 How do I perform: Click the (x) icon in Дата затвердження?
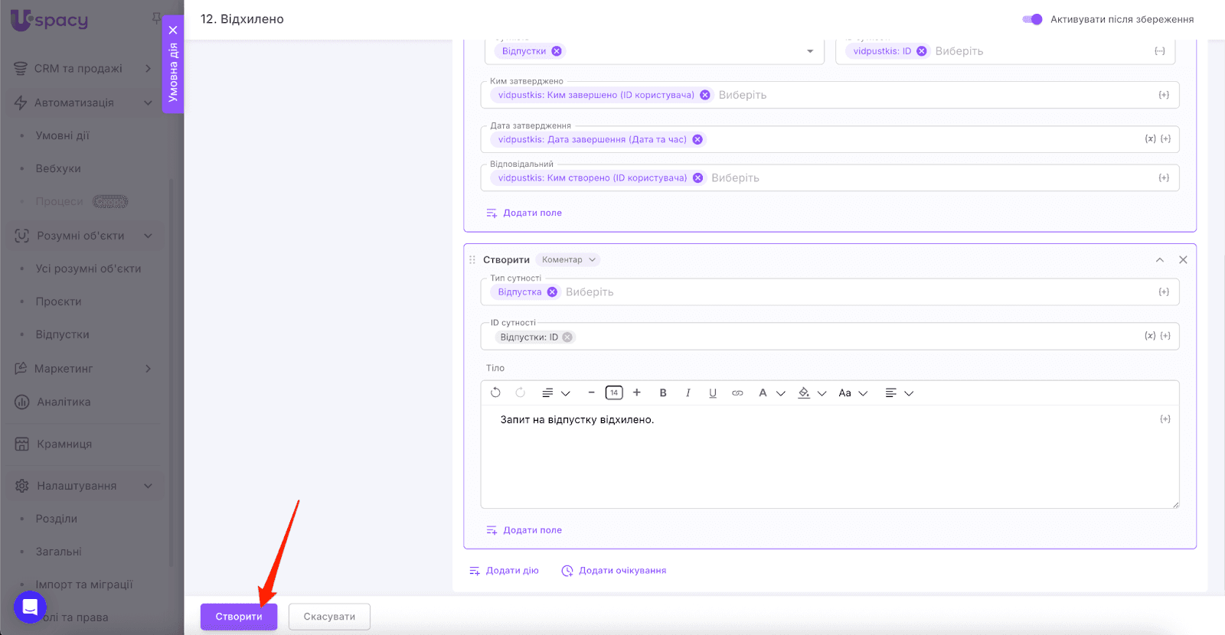[x=1150, y=138]
